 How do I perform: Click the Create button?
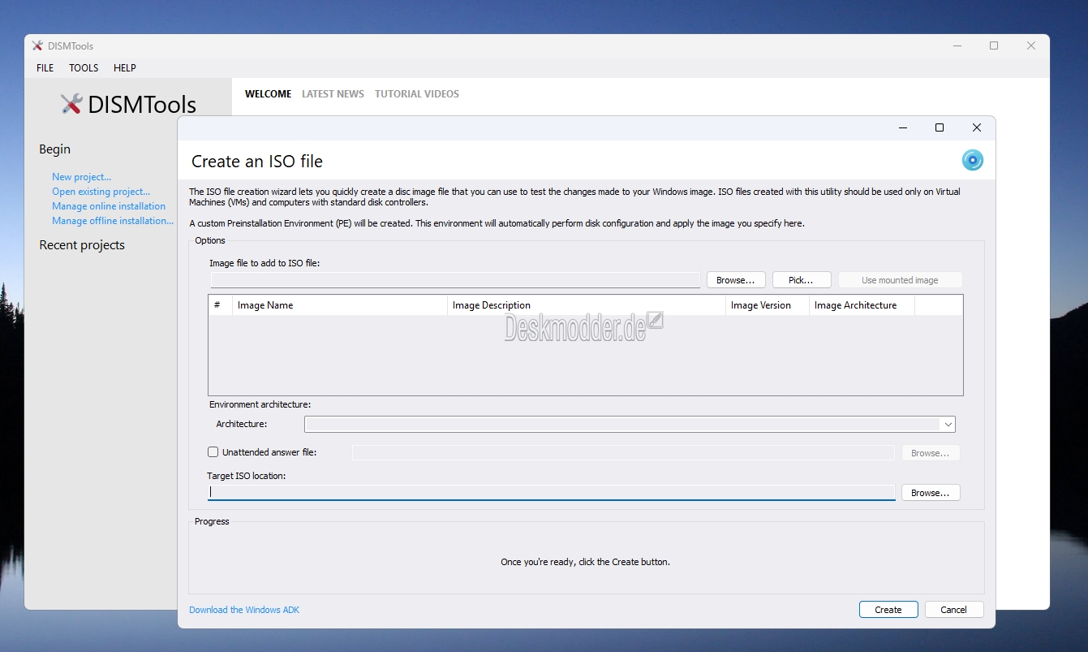888,610
